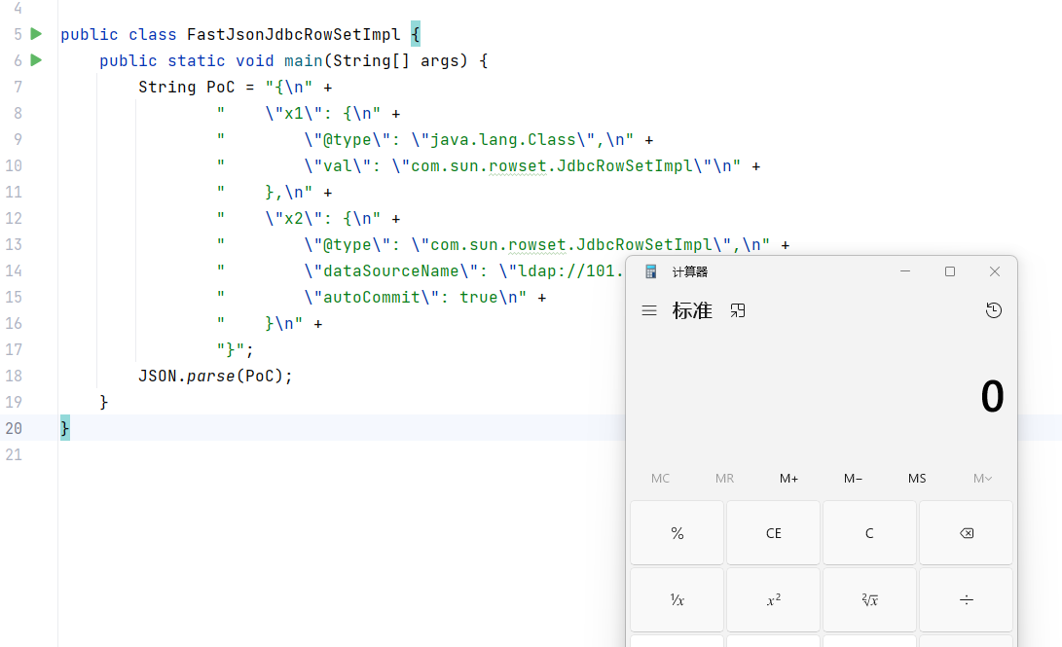This screenshot has height=647, width=1062.
Task: Click the calculator display showing 0
Action: coord(992,397)
